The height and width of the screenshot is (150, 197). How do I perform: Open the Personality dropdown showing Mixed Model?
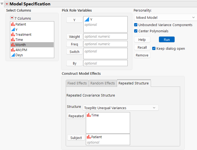[x=165, y=17]
